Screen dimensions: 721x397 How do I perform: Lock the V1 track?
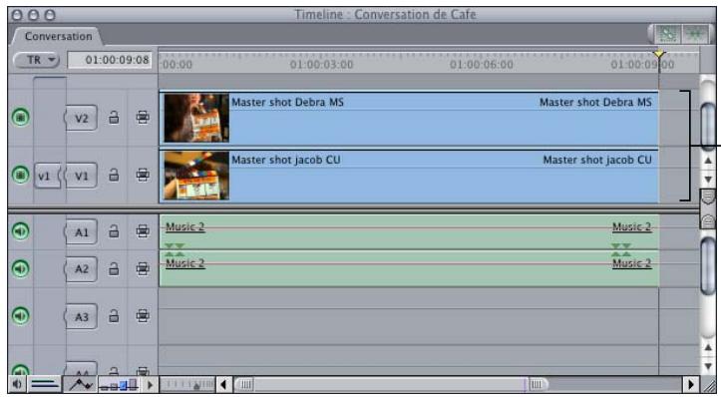point(114,175)
